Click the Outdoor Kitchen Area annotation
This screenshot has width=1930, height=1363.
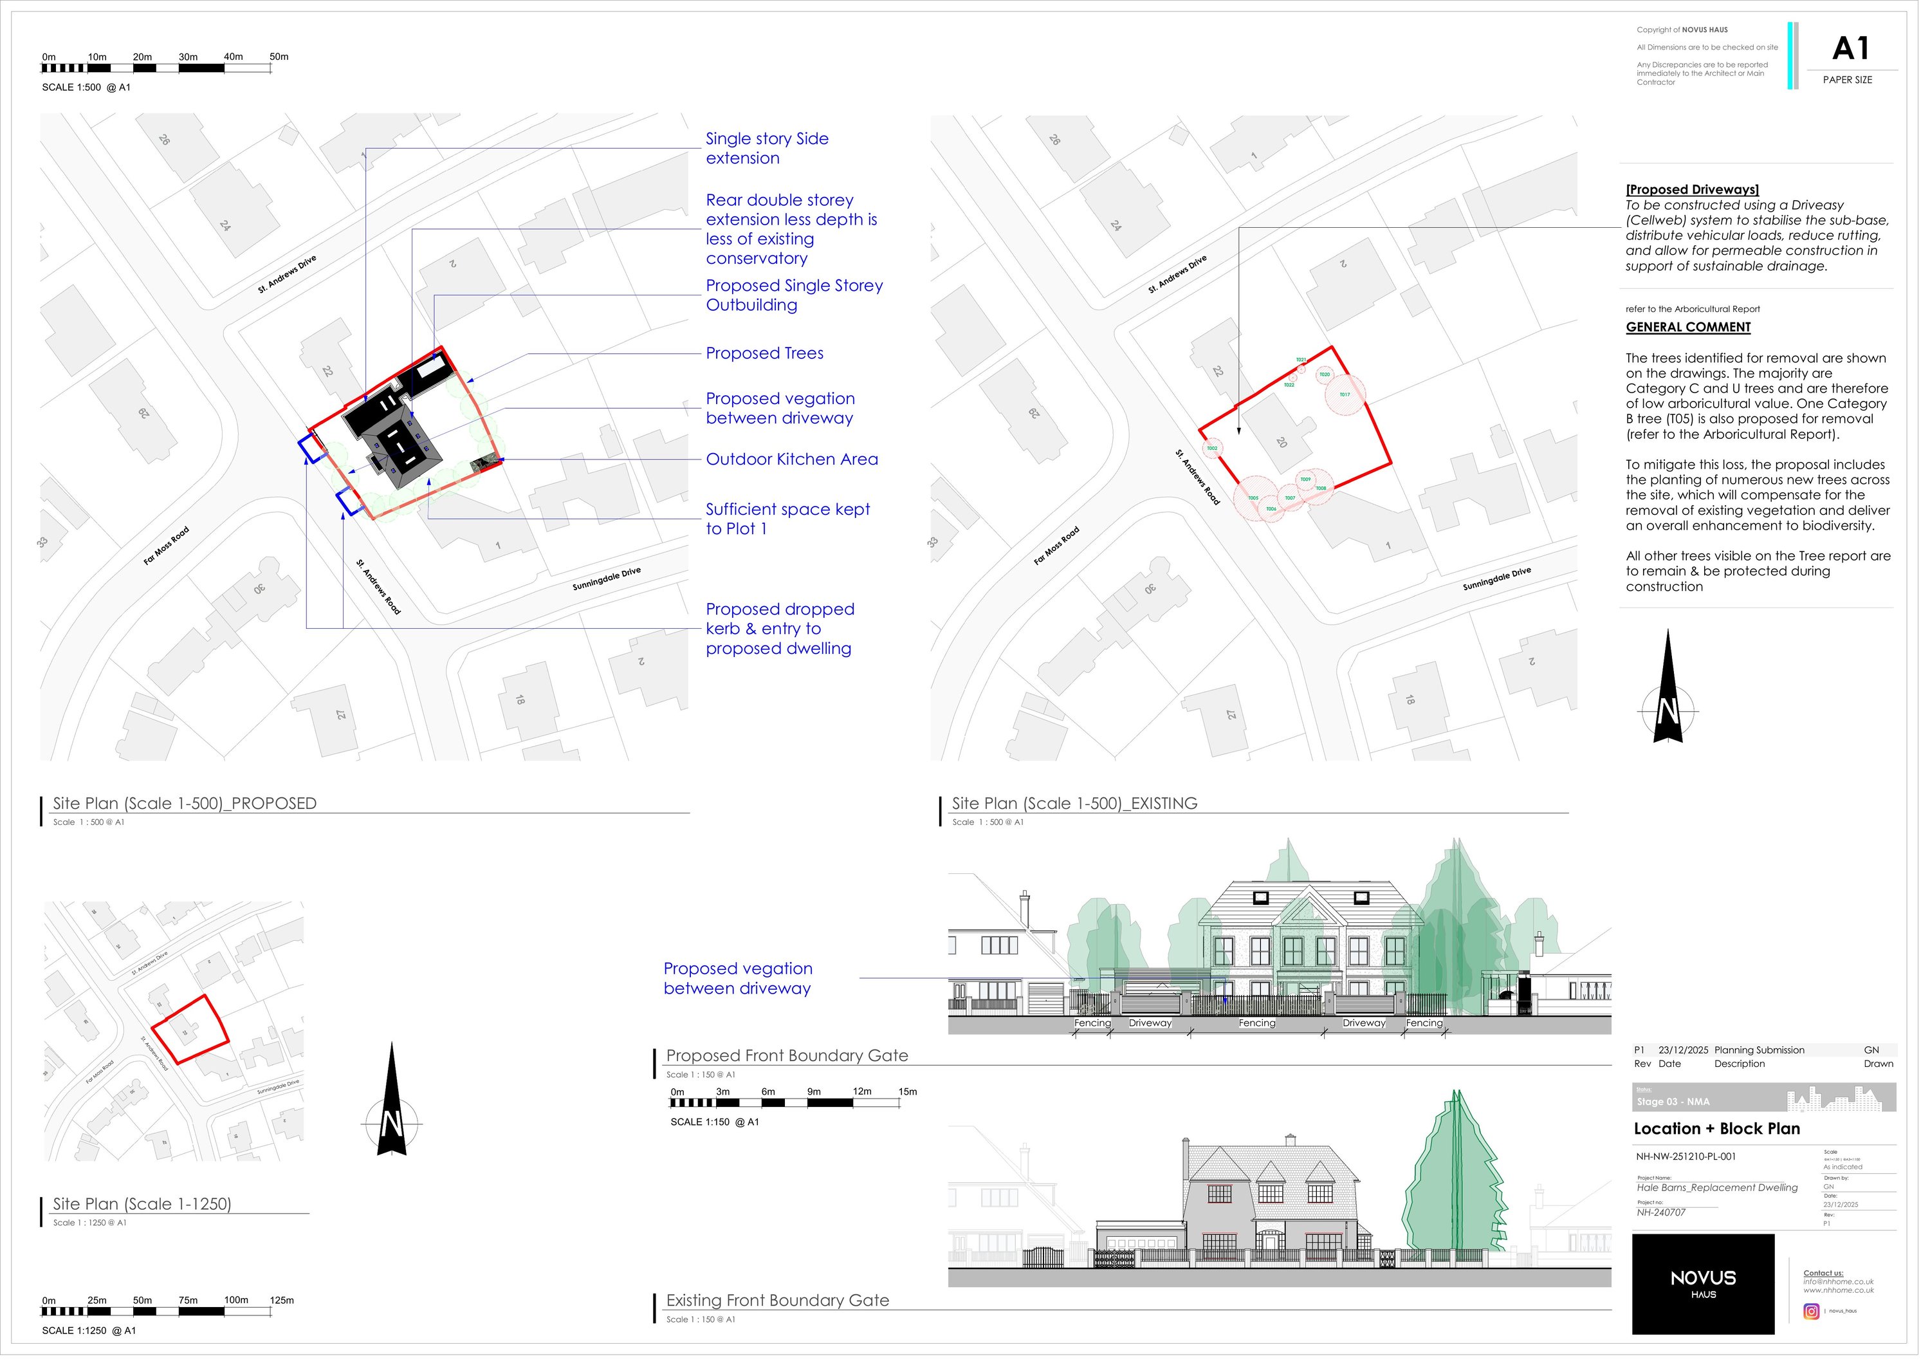point(793,459)
